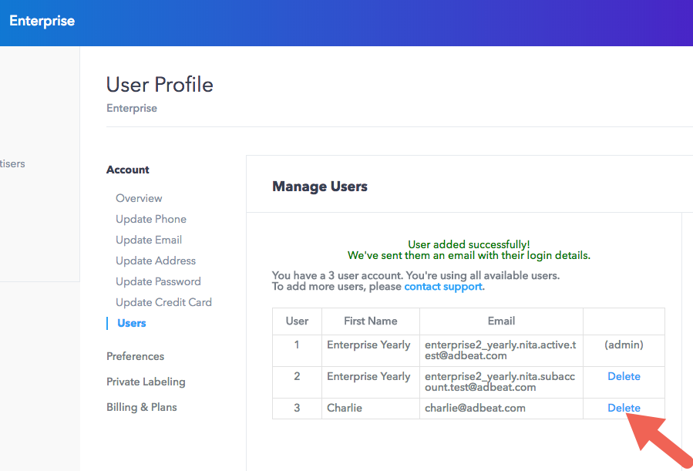The image size is (693, 471).
Task: Click the contact support link
Action: [x=443, y=286]
